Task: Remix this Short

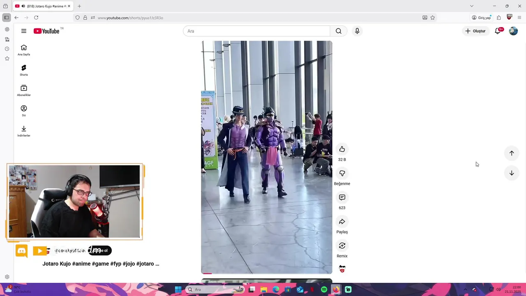Action: click(x=342, y=246)
